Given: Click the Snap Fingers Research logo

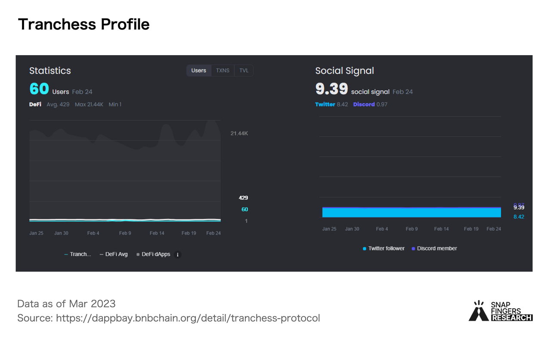Looking at the screenshot, I should point(500,311).
